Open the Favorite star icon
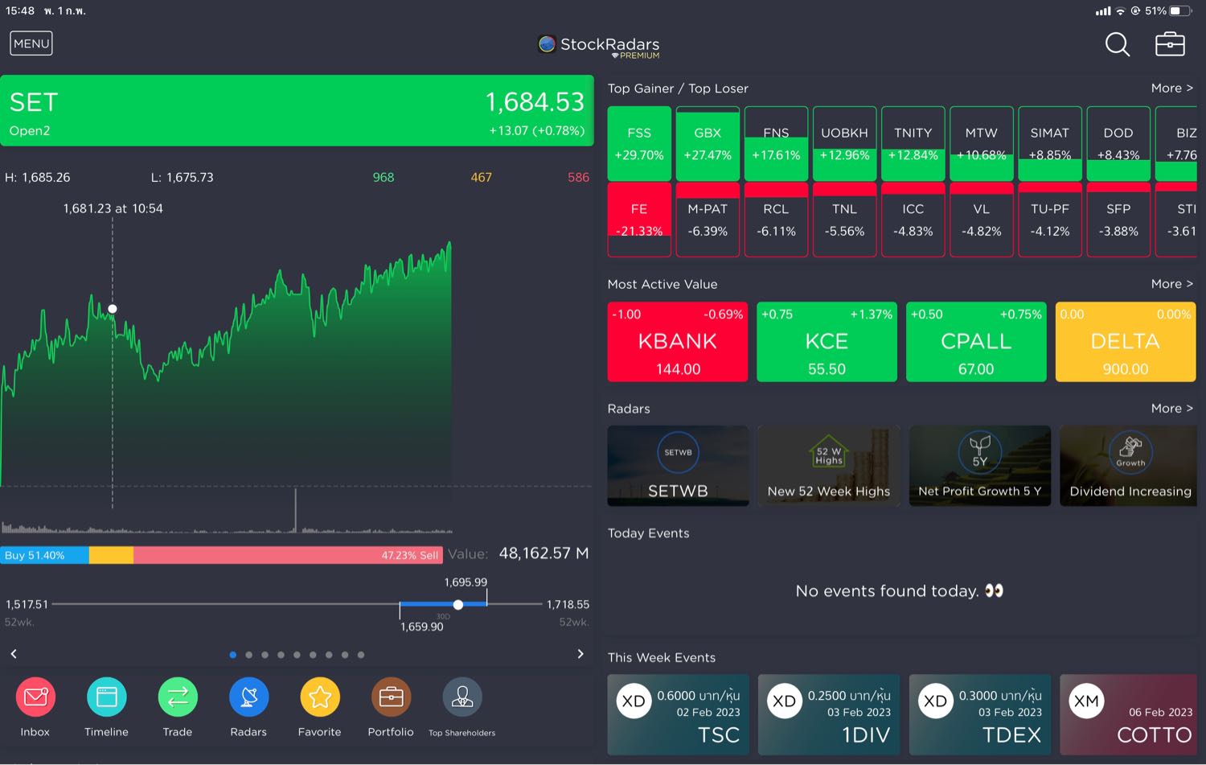The height and width of the screenshot is (765, 1206). click(320, 697)
